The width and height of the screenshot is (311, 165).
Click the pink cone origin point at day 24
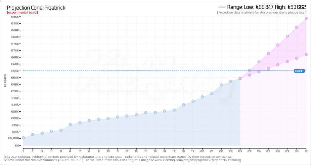tap(240, 78)
